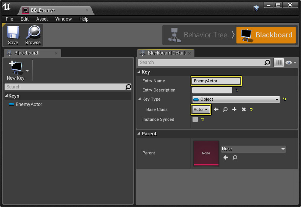Enable the Instance Synced checkbox

(x=195, y=119)
